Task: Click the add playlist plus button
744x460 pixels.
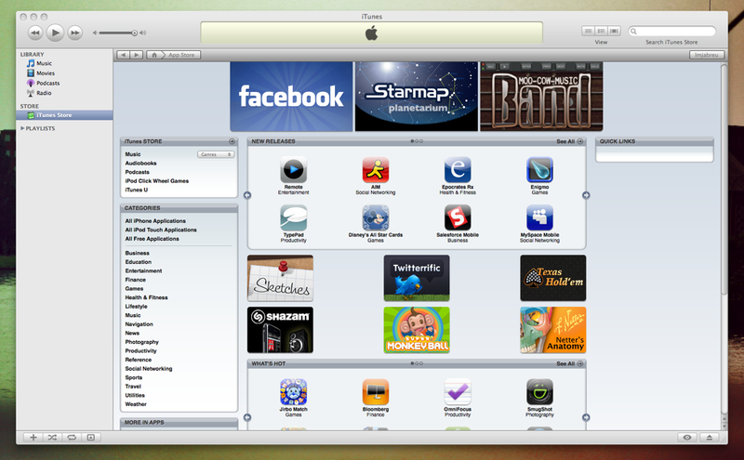Action: pyautogui.click(x=33, y=438)
